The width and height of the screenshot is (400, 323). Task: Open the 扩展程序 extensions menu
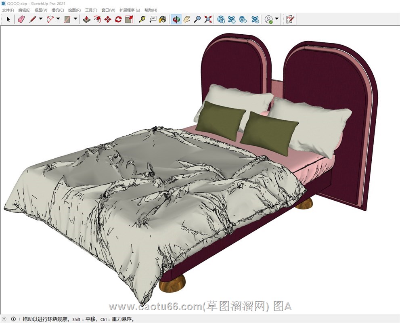click(x=130, y=10)
